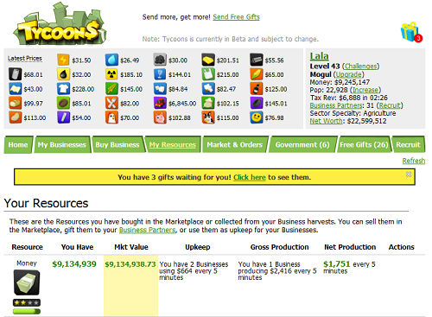The height and width of the screenshot is (317, 432).
Task: Open the cow icon priced $115.00
Action: coord(208,117)
